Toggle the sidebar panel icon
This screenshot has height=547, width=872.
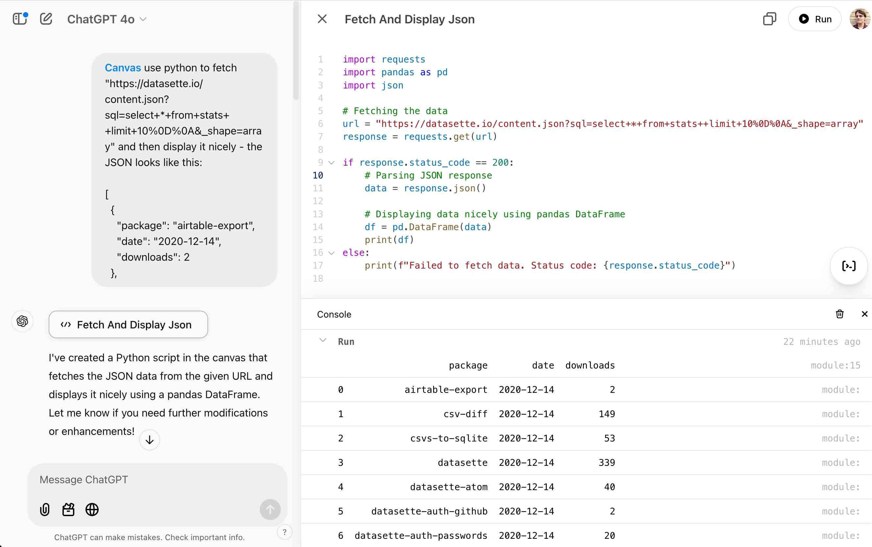[19, 19]
